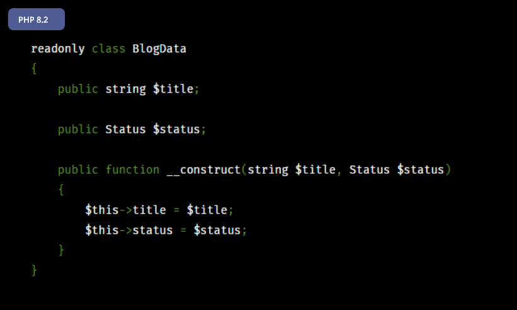Click the final closing brace of class

pyautogui.click(x=34, y=270)
